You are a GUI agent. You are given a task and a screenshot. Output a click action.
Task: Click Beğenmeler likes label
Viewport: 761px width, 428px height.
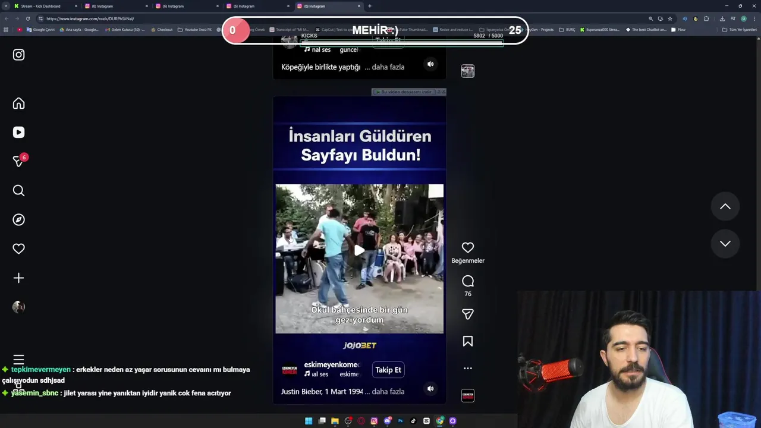[x=468, y=260]
